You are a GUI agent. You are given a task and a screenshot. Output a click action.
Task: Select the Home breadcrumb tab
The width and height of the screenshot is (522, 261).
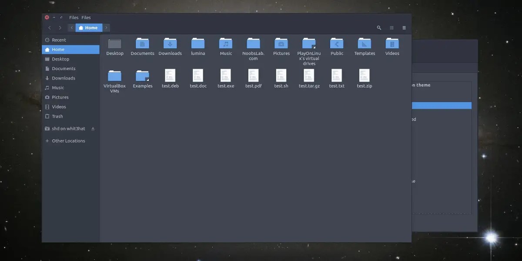(88, 27)
